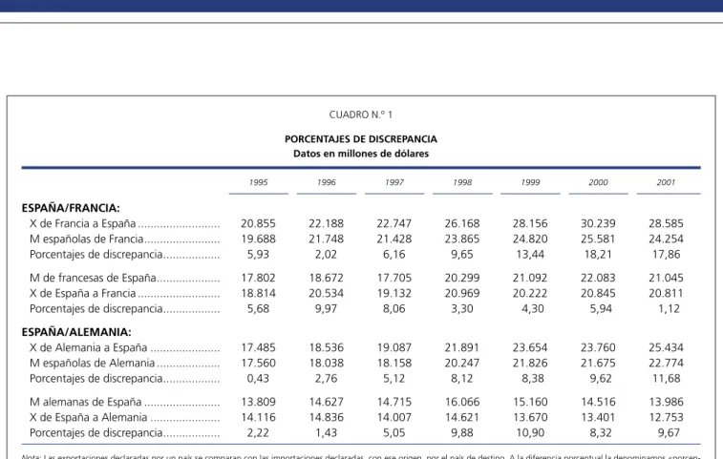
Task: Select the 'ESPAÑA/ALEMANIA:' section heading
Action: [76, 332]
